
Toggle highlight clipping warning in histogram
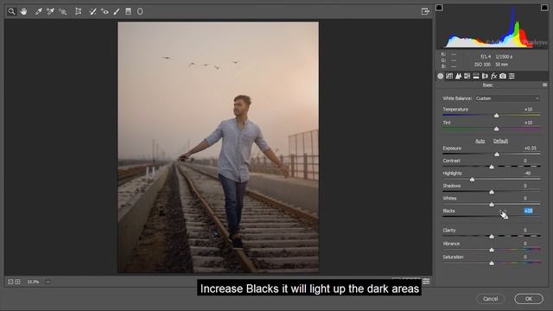point(544,8)
